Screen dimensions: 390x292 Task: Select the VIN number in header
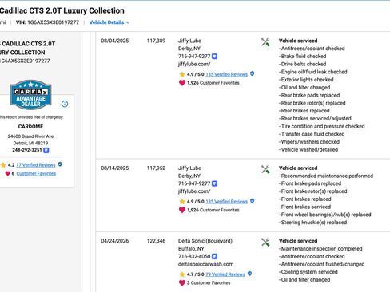(53, 22)
